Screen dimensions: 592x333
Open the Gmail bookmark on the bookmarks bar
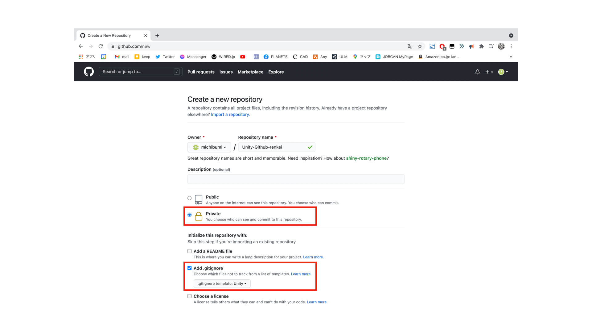click(121, 57)
